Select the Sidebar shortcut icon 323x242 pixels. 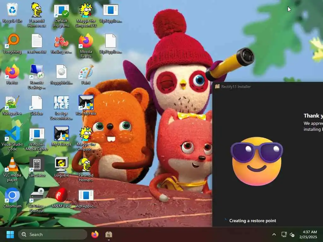click(37, 106)
